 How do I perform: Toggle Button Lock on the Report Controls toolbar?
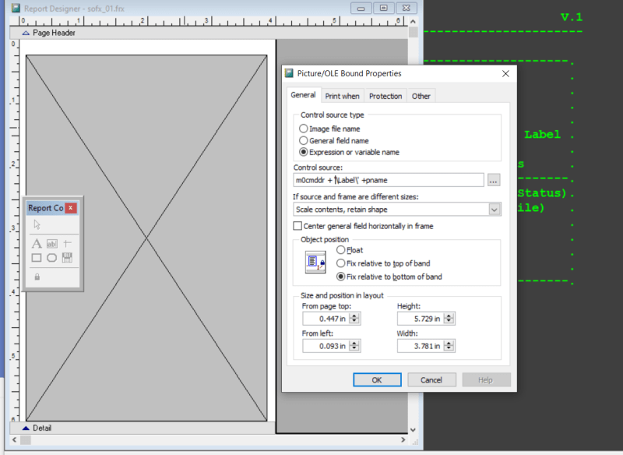37,277
